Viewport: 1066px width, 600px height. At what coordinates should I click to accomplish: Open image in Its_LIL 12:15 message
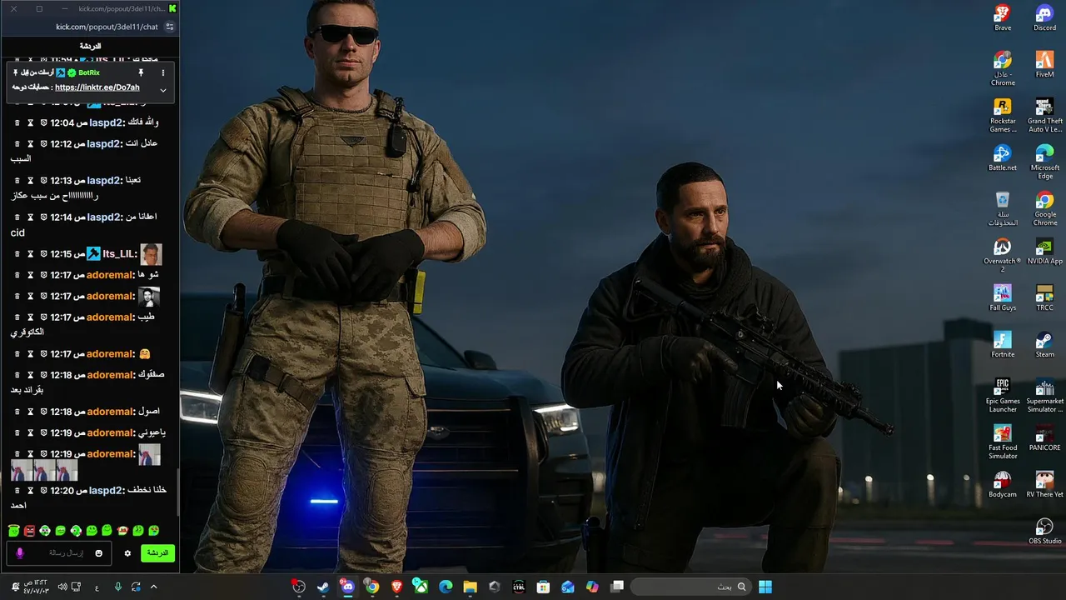[x=151, y=254]
